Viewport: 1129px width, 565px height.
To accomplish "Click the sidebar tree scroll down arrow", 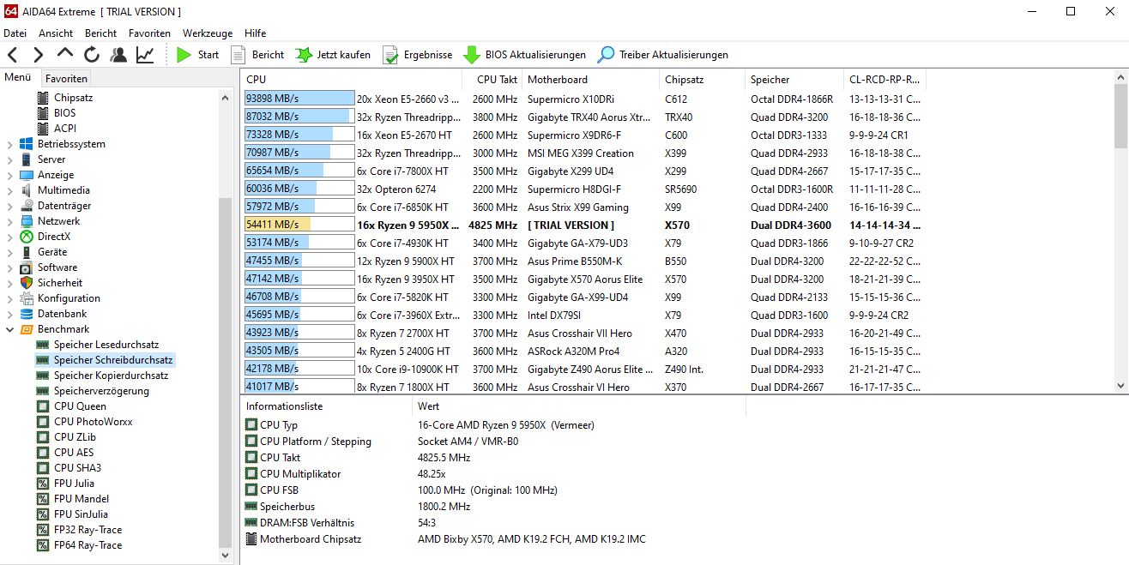I will 226,556.
